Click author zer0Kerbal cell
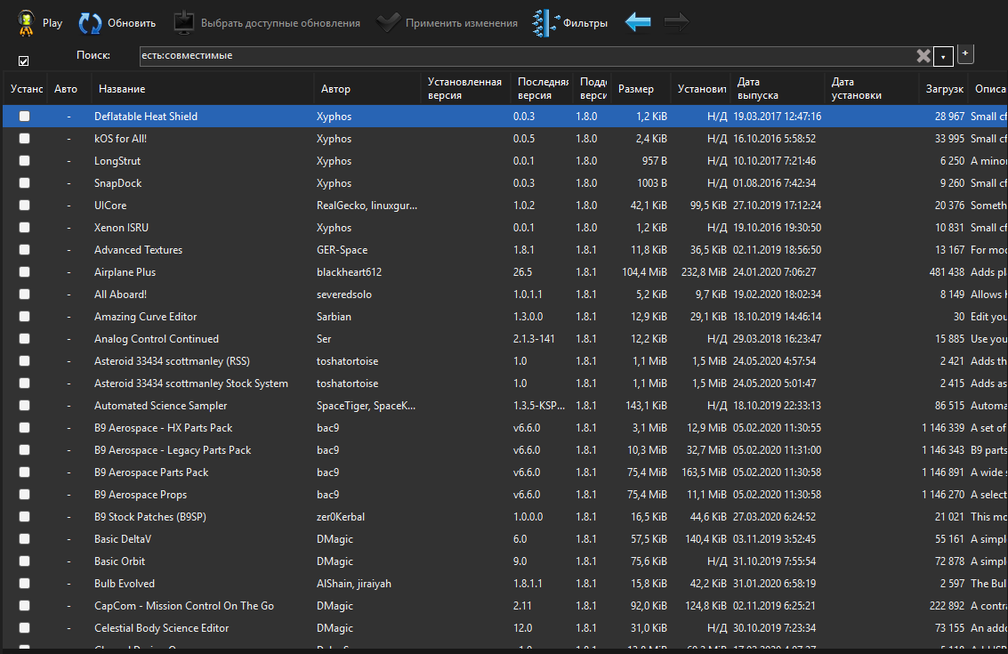 [341, 516]
